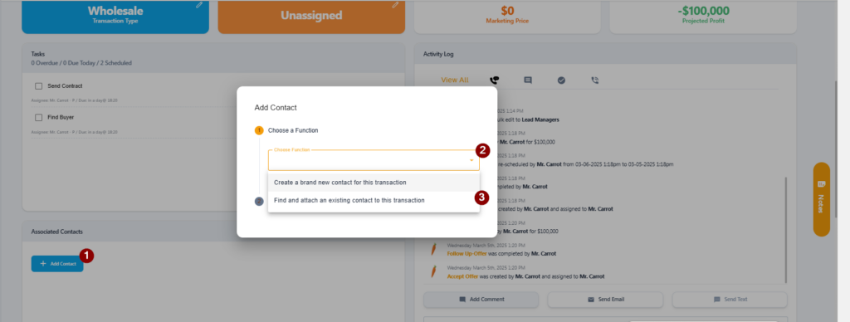Click the pencil icon on the Unassigned card
The height and width of the screenshot is (322, 850).
[395, 5]
